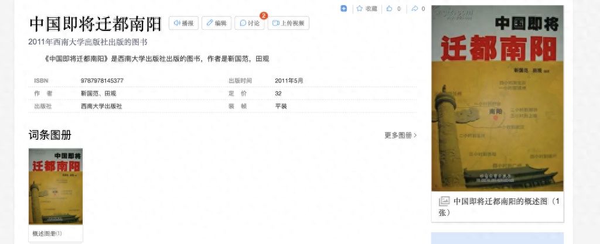Click the 出版时间 field label
600x244 pixels.
(x=240, y=81)
